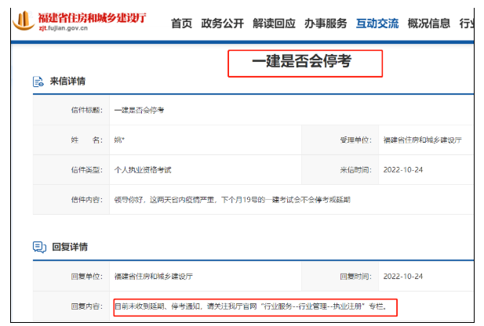Open the 首页 navigation item

(181, 24)
